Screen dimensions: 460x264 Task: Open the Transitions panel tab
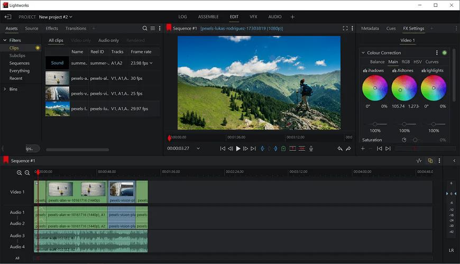click(x=76, y=28)
